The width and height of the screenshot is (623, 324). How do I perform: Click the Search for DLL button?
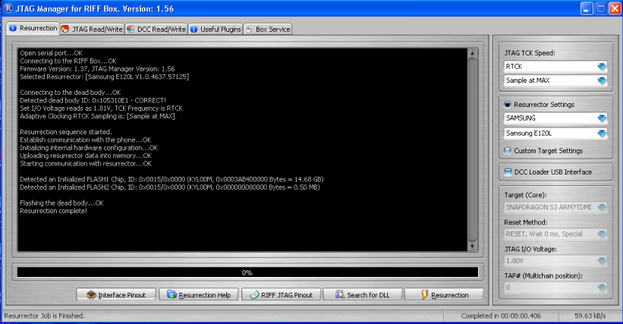click(363, 295)
